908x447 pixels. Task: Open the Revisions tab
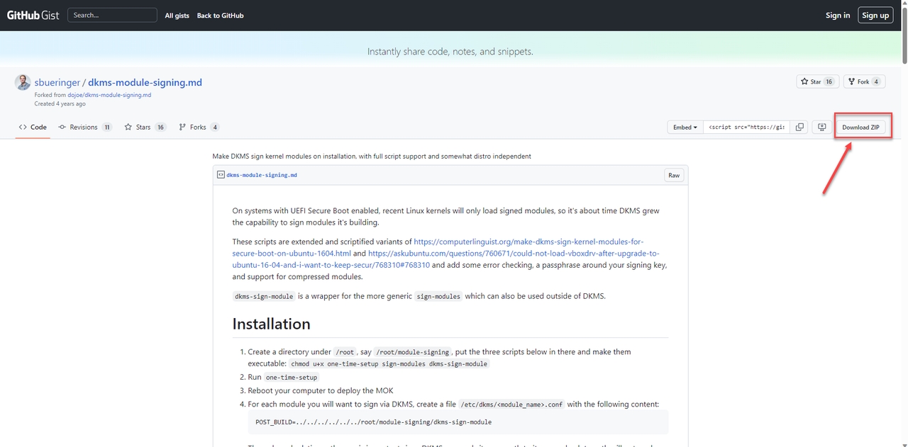click(84, 128)
